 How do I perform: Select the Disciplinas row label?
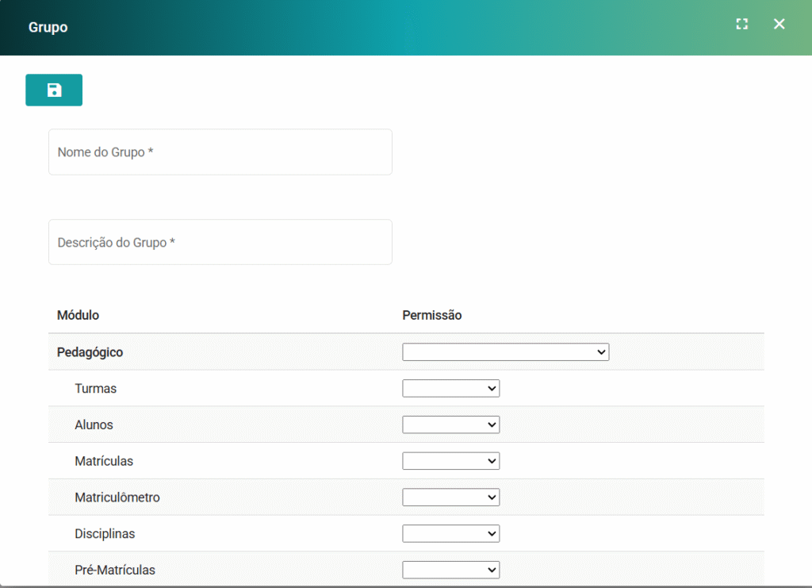(105, 533)
